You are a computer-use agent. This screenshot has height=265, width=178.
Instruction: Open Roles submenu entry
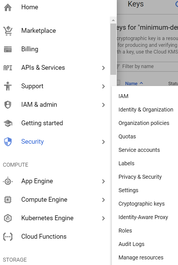125,231
